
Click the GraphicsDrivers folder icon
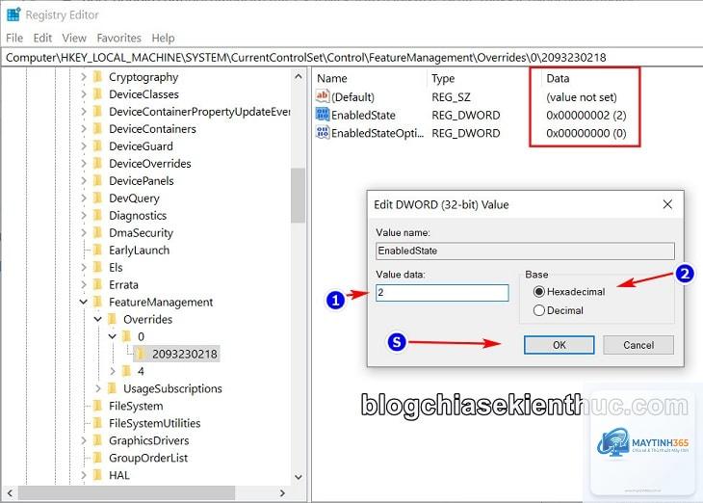98,440
